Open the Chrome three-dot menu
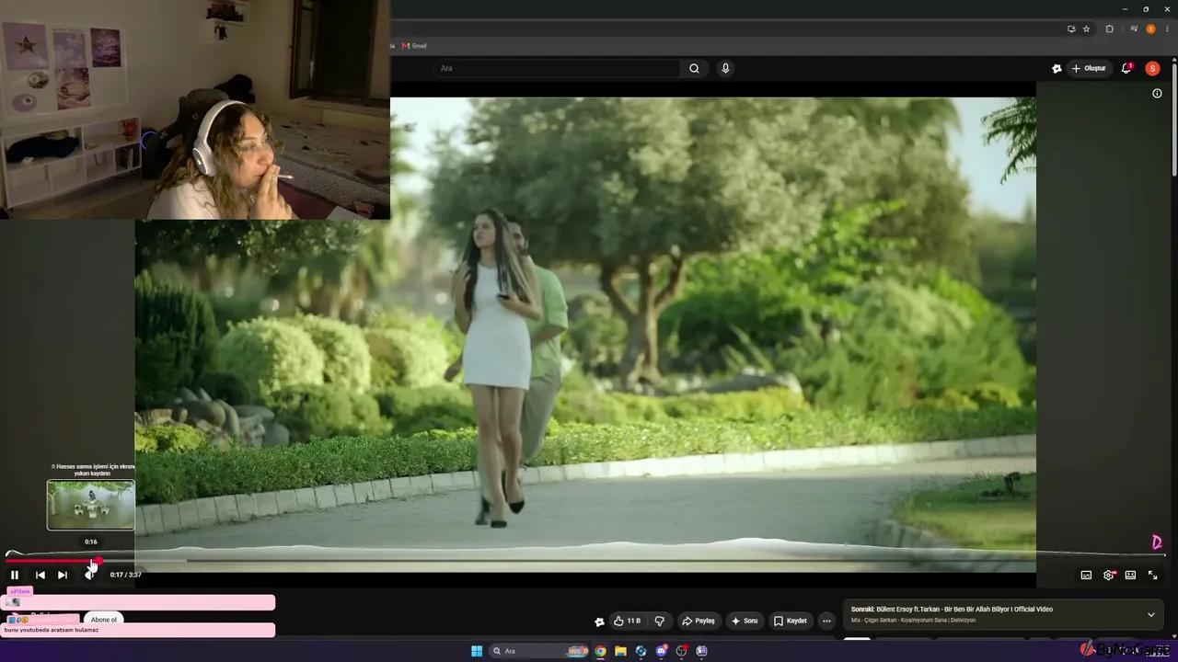The image size is (1178, 662). (x=1166, y=29)
